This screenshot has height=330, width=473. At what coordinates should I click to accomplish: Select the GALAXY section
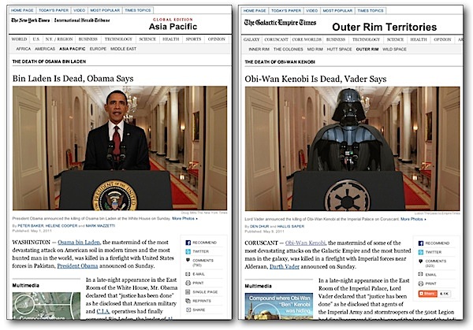point(251,39)
